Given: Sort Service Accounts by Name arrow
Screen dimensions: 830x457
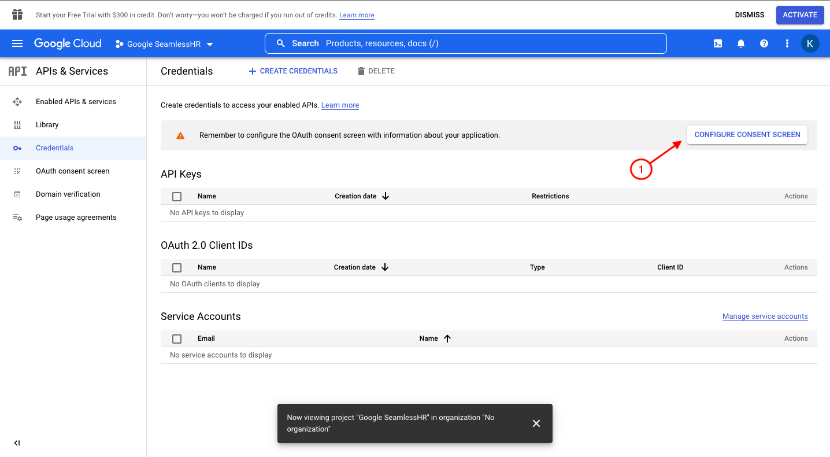Looking at the screenshot, I should click(x=447, y=338).
